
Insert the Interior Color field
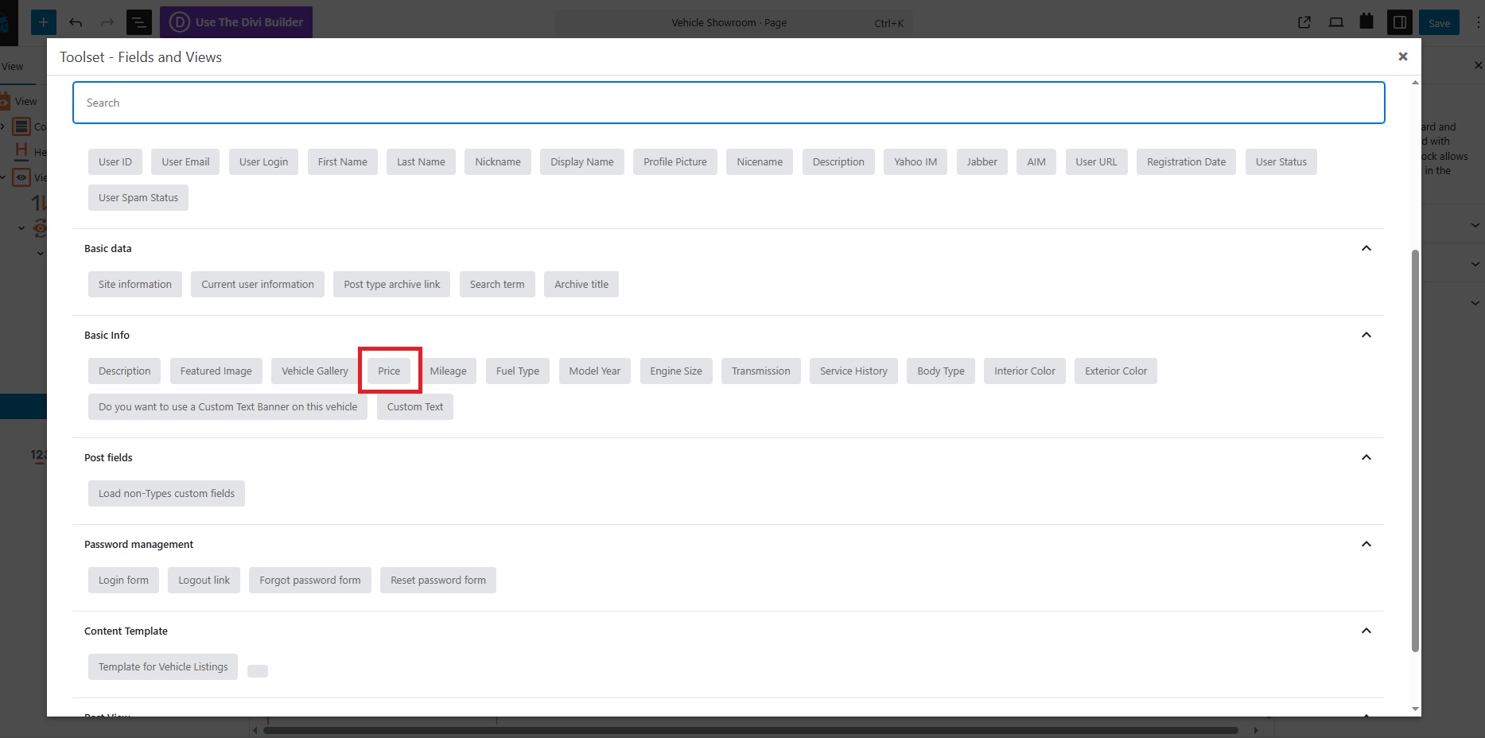(1024, 371)
